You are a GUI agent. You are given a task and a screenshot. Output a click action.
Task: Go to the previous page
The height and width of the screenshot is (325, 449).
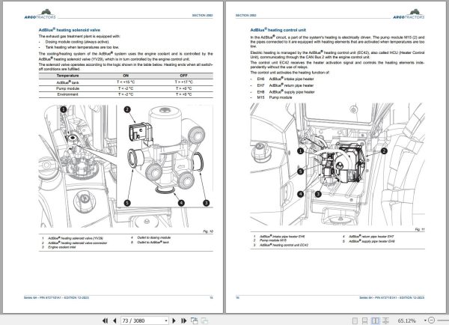point(114,321)
